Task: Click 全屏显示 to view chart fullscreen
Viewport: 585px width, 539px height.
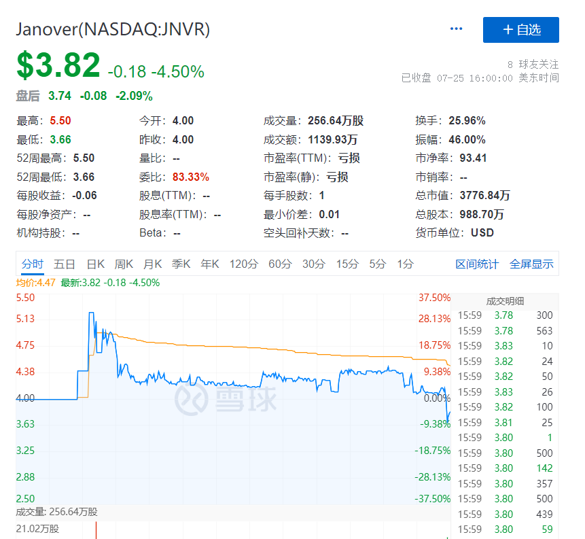Action: point(531,264)
